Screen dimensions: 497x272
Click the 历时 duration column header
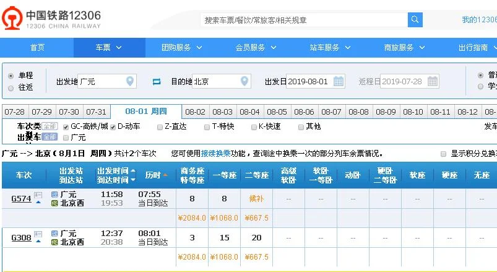pyautogui.click(x=153, y=175)
